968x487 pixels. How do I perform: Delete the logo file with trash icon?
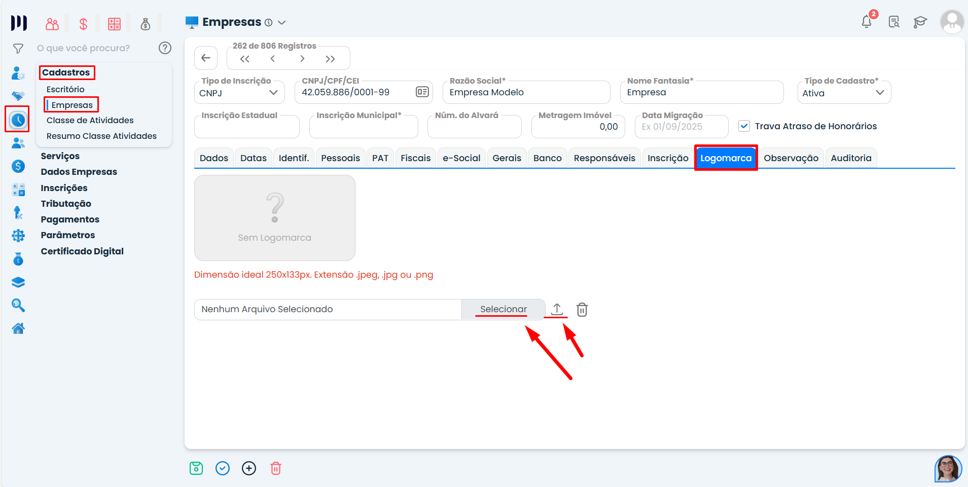[x=582, y=310]
